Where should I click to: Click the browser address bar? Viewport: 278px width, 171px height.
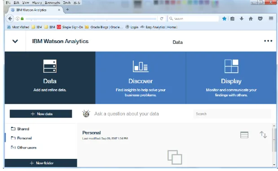pos(91,18)
